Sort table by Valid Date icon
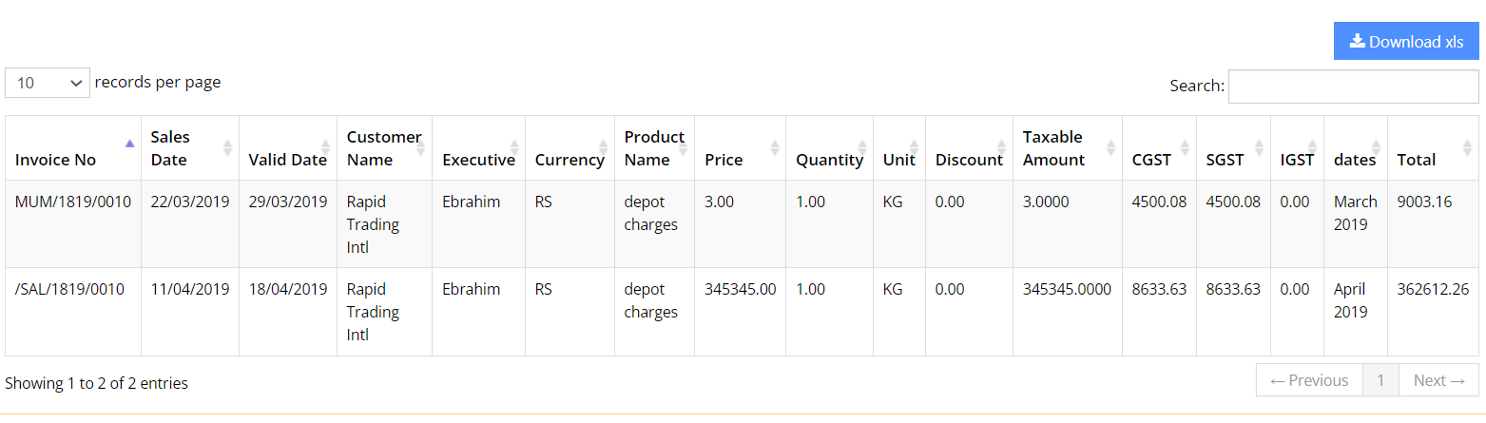Image resolution: width=1486 pixels, height=423 pixels. (325, 147)
